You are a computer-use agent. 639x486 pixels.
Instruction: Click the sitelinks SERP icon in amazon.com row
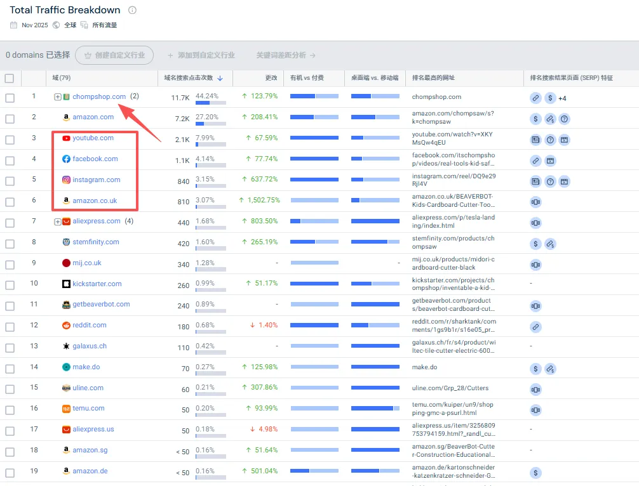tap(550, 119)
